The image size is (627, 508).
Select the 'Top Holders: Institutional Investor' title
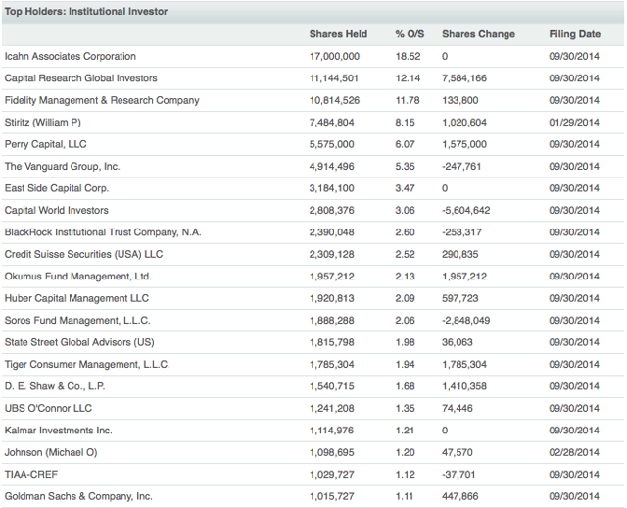[86, 11]
